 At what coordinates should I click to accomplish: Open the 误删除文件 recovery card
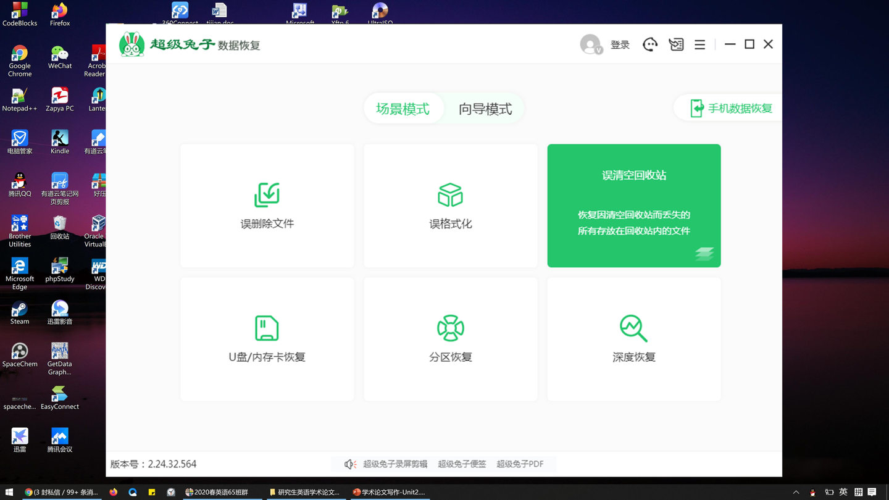click(267, 206)
